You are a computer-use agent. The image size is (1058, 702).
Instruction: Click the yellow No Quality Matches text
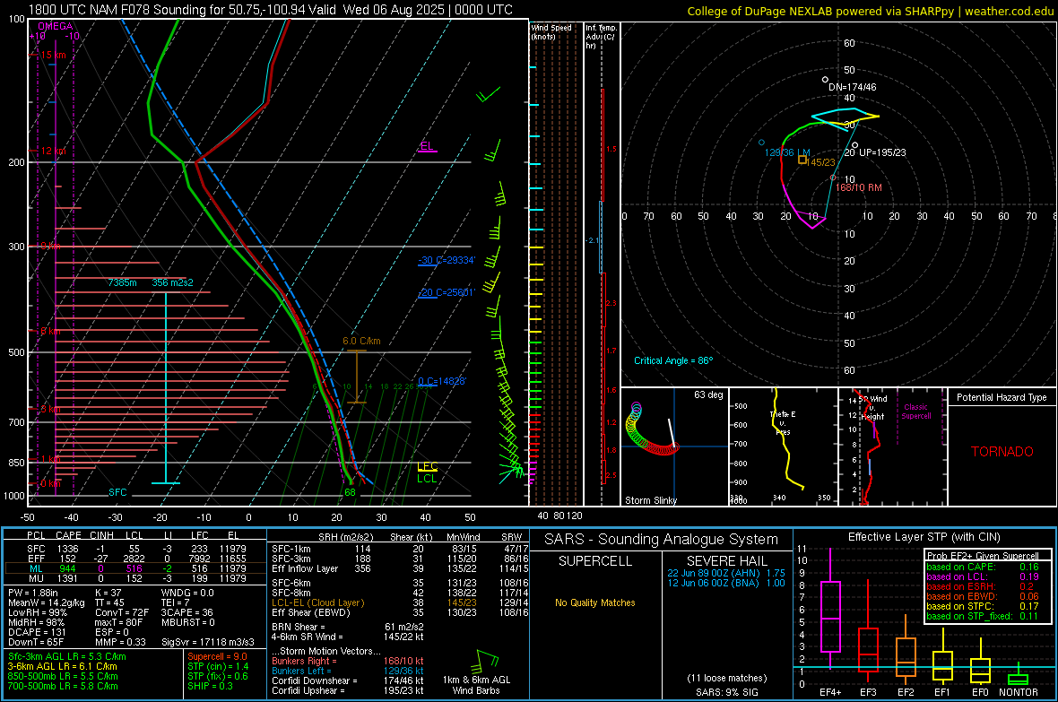595,602
